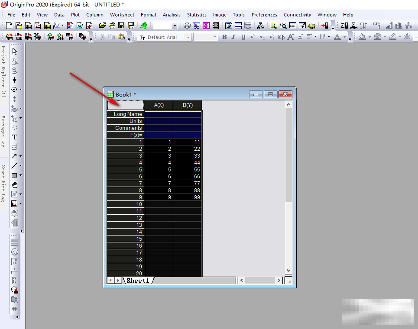Click the line color pencil swatch
Viewport: 418px width, 329px height.
393,37
